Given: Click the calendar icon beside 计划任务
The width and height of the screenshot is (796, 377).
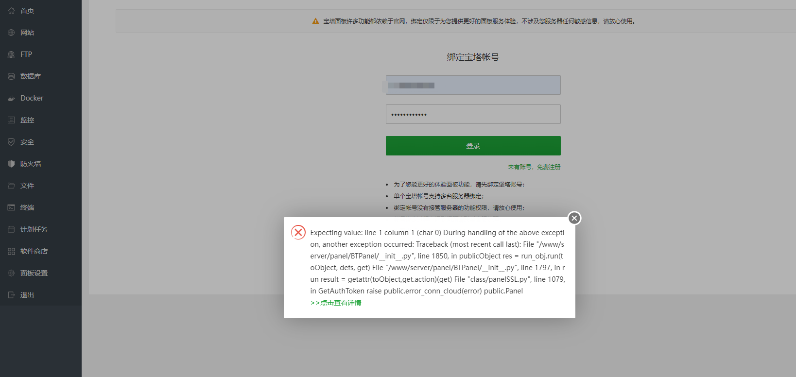Looking at the screenshot, I should pyautogui.click(x=11, y=229).
